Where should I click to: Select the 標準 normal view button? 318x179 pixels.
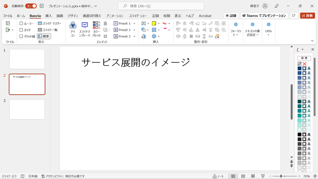click(x=44, y=37)
